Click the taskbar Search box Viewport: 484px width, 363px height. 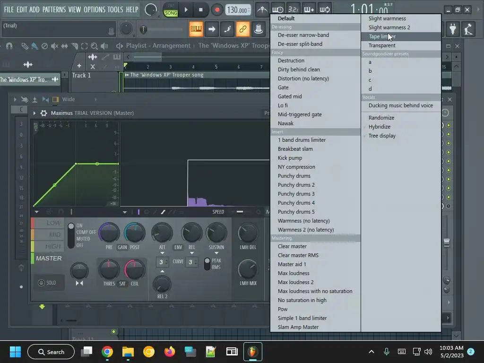point(51,352)
